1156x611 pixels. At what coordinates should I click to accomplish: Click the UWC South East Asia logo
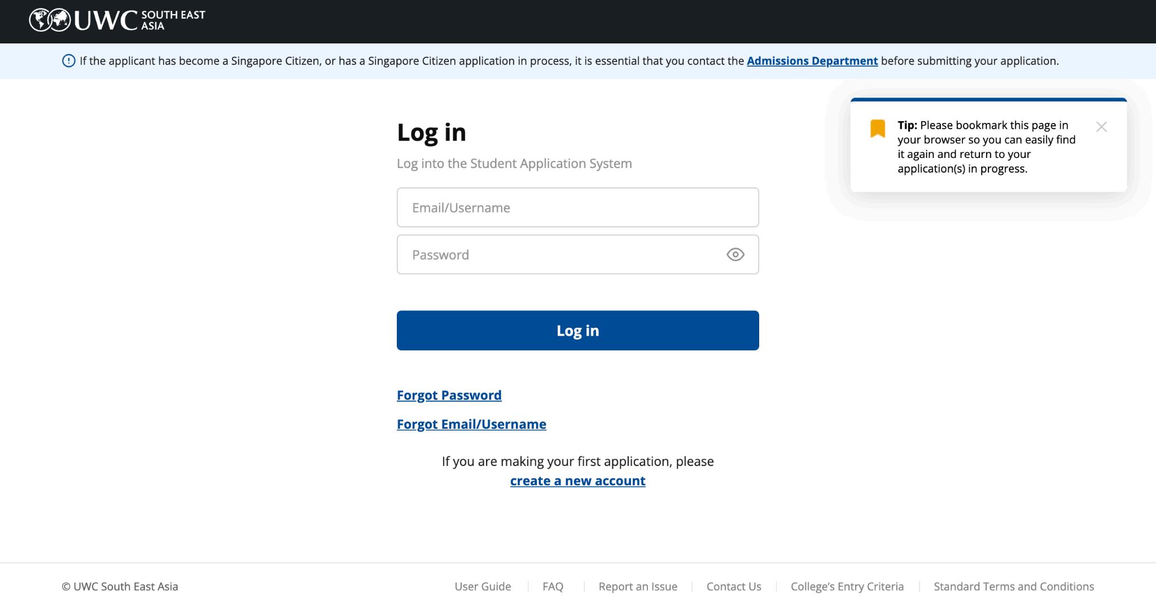pos(117,20)
